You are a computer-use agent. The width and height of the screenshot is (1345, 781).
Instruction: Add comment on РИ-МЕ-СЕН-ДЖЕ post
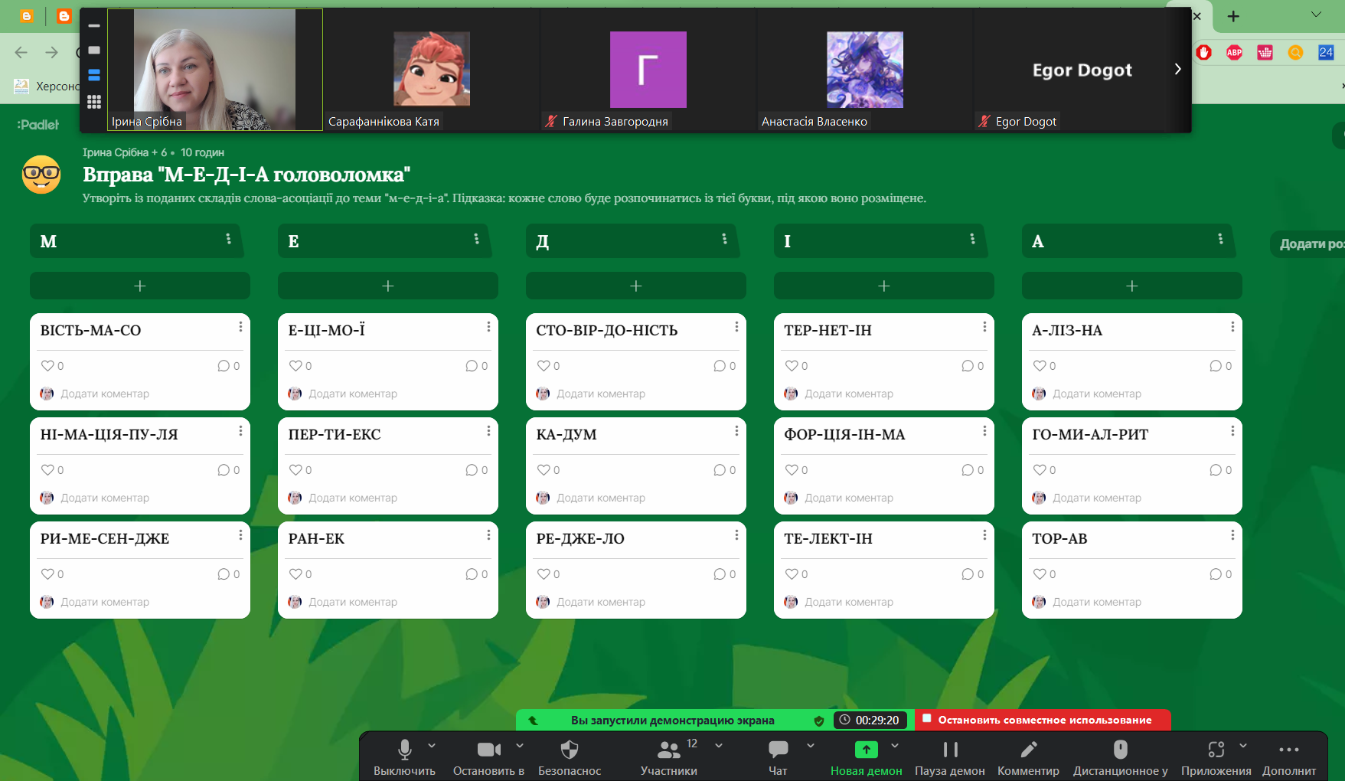click(105, 602)
